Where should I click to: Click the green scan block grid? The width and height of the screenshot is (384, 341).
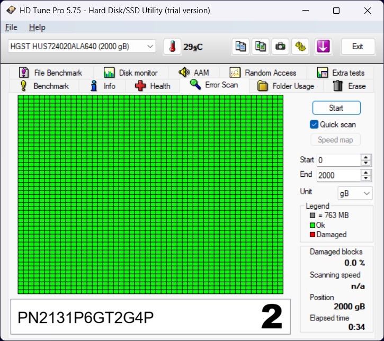click(150, 194)
